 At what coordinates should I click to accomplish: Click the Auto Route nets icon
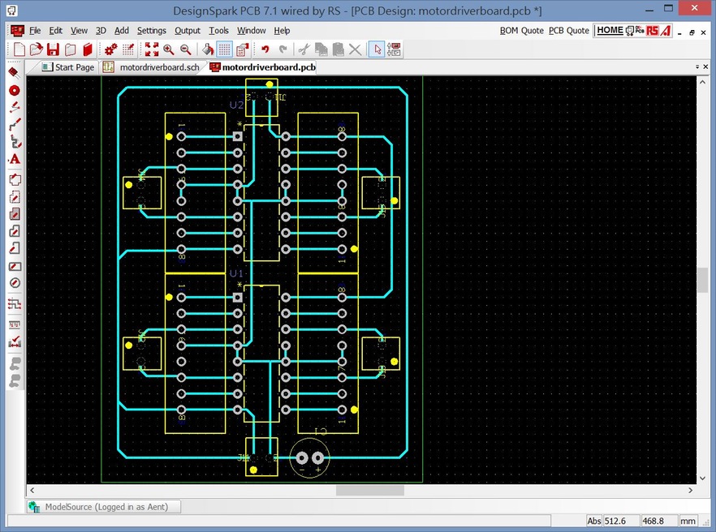pyautogui.click(x=14, y=303)
